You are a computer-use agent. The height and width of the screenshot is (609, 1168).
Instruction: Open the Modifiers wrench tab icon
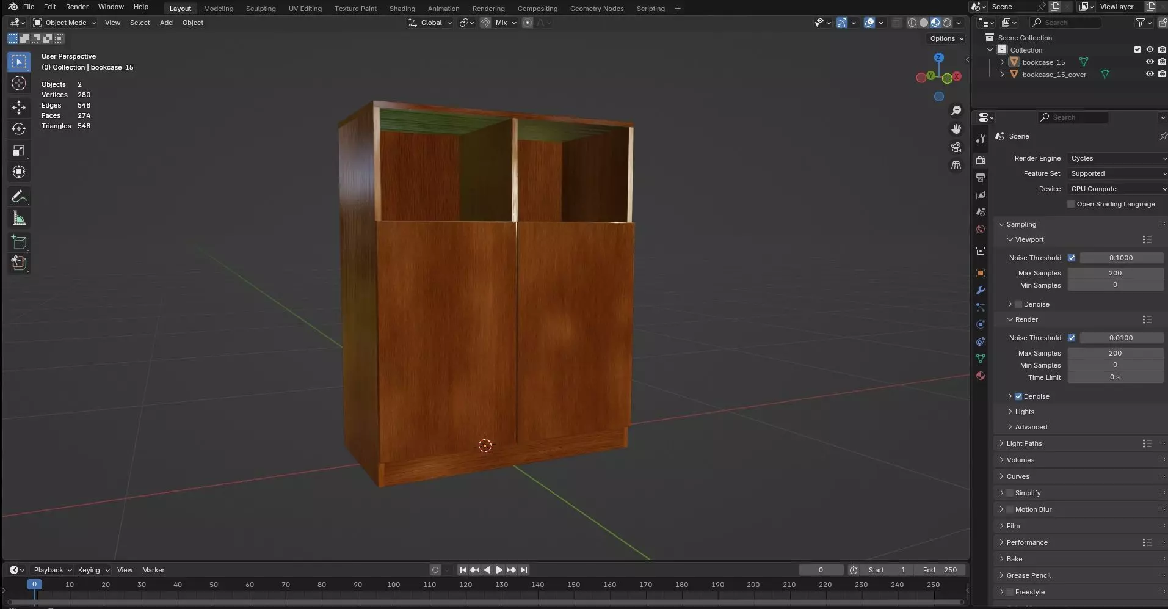981,290
